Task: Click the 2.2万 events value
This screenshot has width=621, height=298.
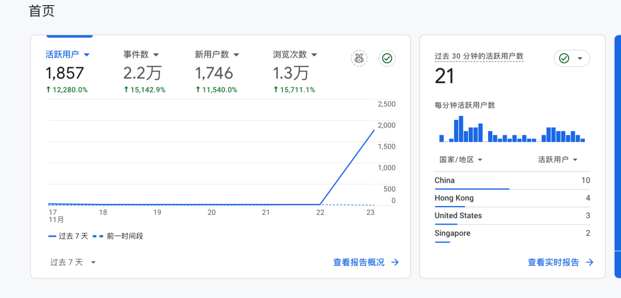Action: pyautogui.click(x=142, y=73)
